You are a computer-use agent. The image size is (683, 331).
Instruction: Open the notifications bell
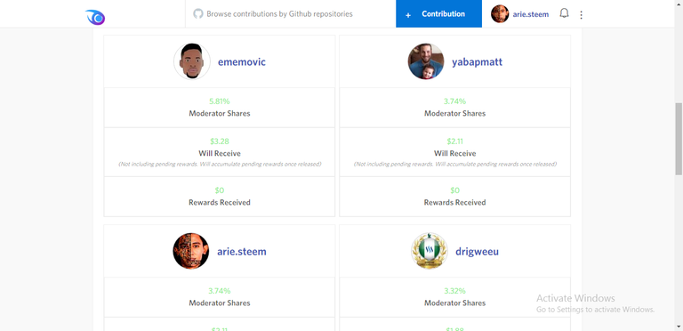tap(564, 13)
